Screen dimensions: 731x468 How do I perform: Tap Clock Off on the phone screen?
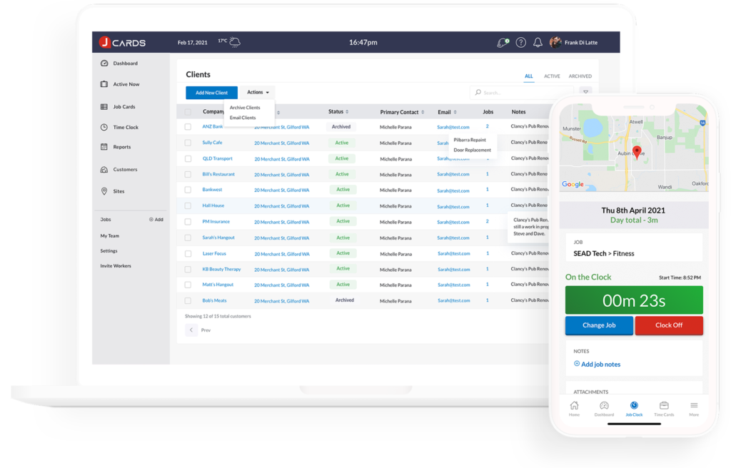pos(669,325)
